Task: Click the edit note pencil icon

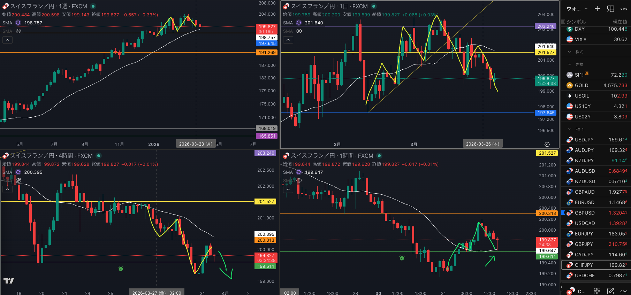Action: coord(610,291)
